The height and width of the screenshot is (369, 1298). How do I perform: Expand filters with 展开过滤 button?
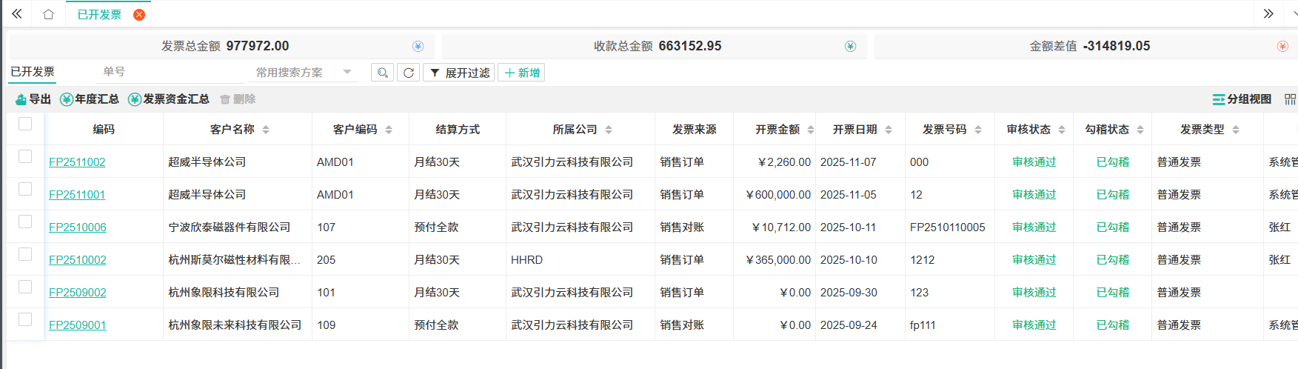click(x=459, y=73)
